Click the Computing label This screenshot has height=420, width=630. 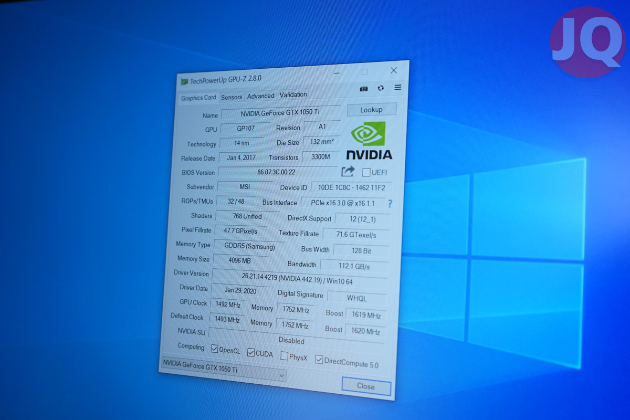pyautogui.click(x=191, y=346)
